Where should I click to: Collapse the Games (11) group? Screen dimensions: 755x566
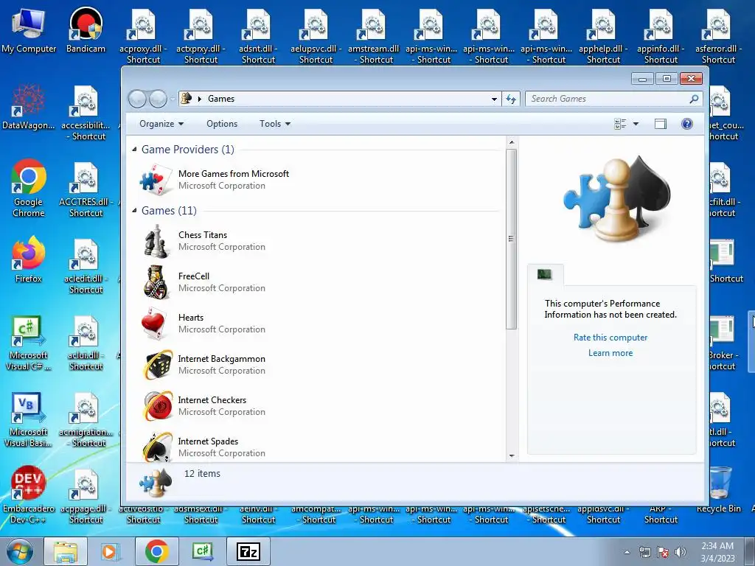(x=134, y=211)
